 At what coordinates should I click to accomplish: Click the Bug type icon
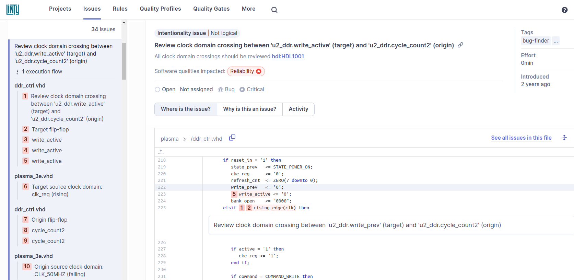pyautogui.click(x=220, y=90)
